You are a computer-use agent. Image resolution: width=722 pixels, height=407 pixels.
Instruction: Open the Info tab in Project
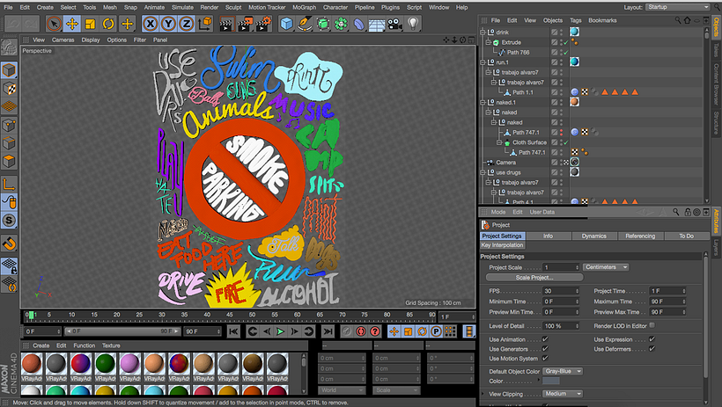pyautogui.click(x=548, y=236)
